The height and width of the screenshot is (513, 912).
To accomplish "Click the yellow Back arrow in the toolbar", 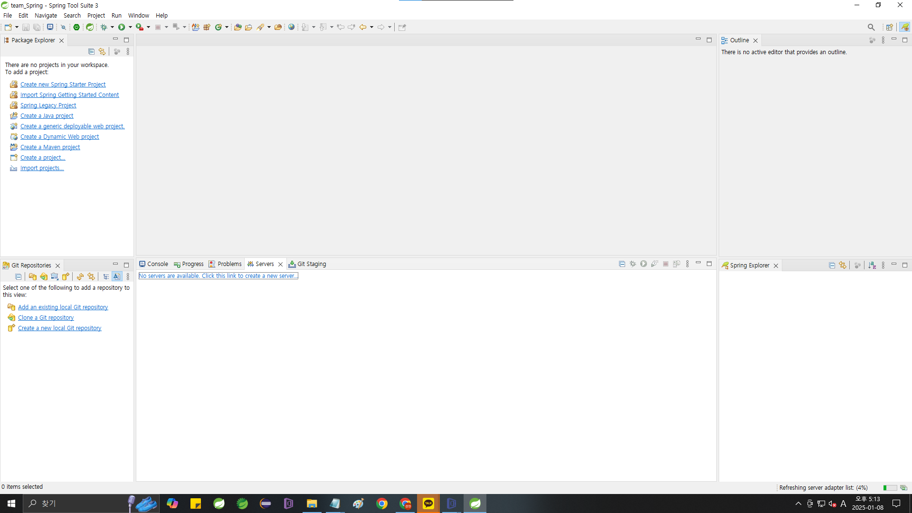I will [363, 27].
